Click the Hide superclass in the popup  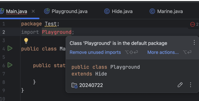pos(101,74)
